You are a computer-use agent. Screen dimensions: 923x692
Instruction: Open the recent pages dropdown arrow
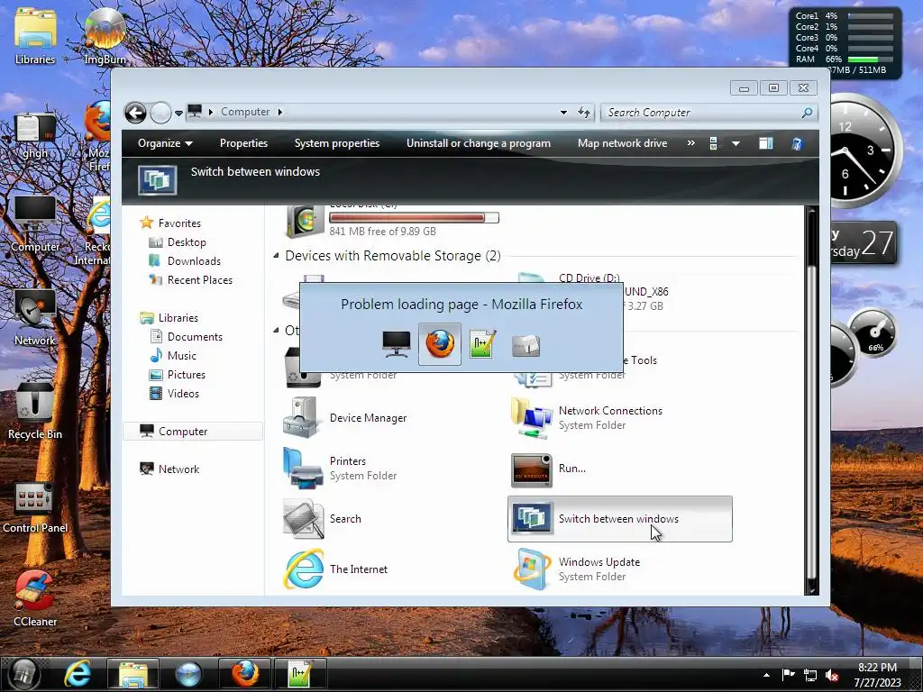[178, 113]
